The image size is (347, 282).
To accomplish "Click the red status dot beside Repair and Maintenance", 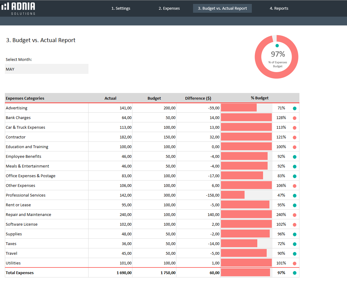I will coord(294,214).
